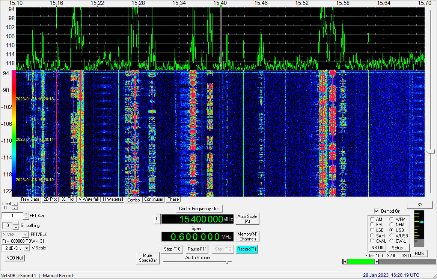The height and width of the screenshot is (279, 437).
Task: Increase the Offset value
Action: (x=15, y=204)
